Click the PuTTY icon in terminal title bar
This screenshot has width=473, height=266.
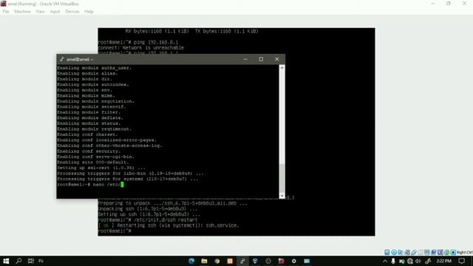tap(62, 59)
